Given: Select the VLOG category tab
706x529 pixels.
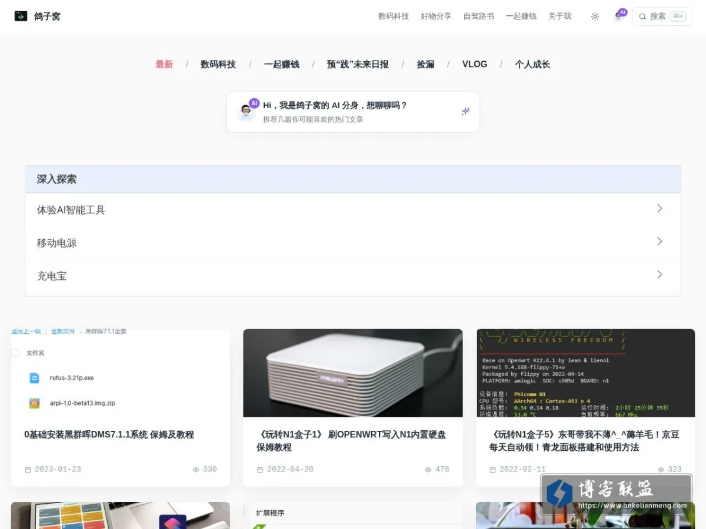Looking at the screenshot, I should (475, 64).
